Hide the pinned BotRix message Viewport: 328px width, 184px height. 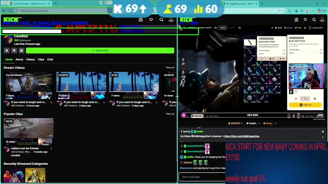point(323,132)
